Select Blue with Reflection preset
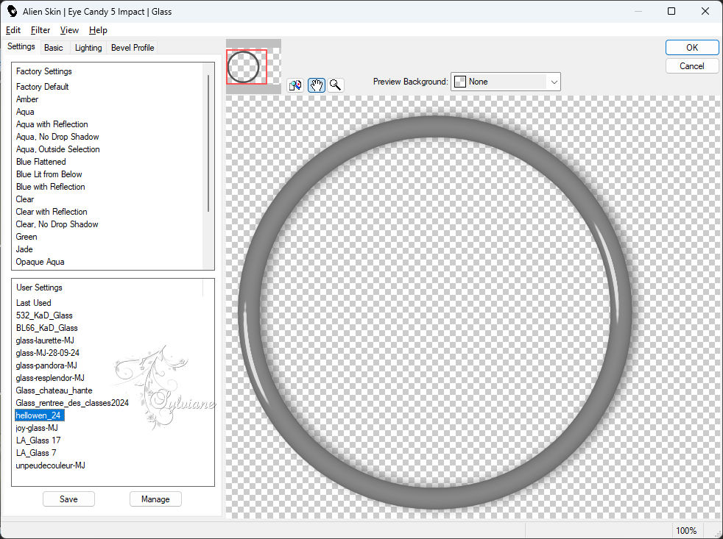 [x=50, y=187]
